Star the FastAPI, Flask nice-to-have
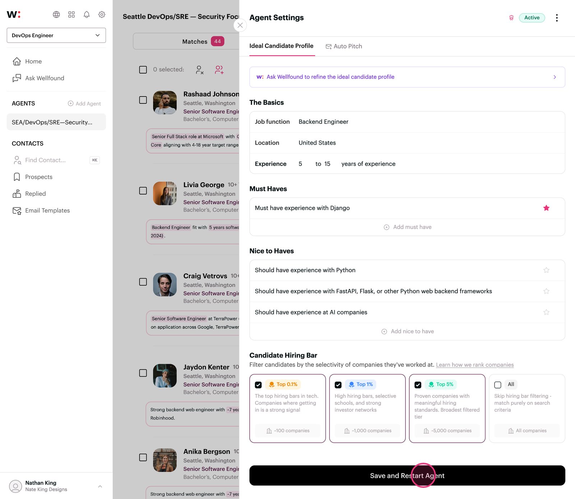Viewport: 575px width, 499px height. coord(546,291)
